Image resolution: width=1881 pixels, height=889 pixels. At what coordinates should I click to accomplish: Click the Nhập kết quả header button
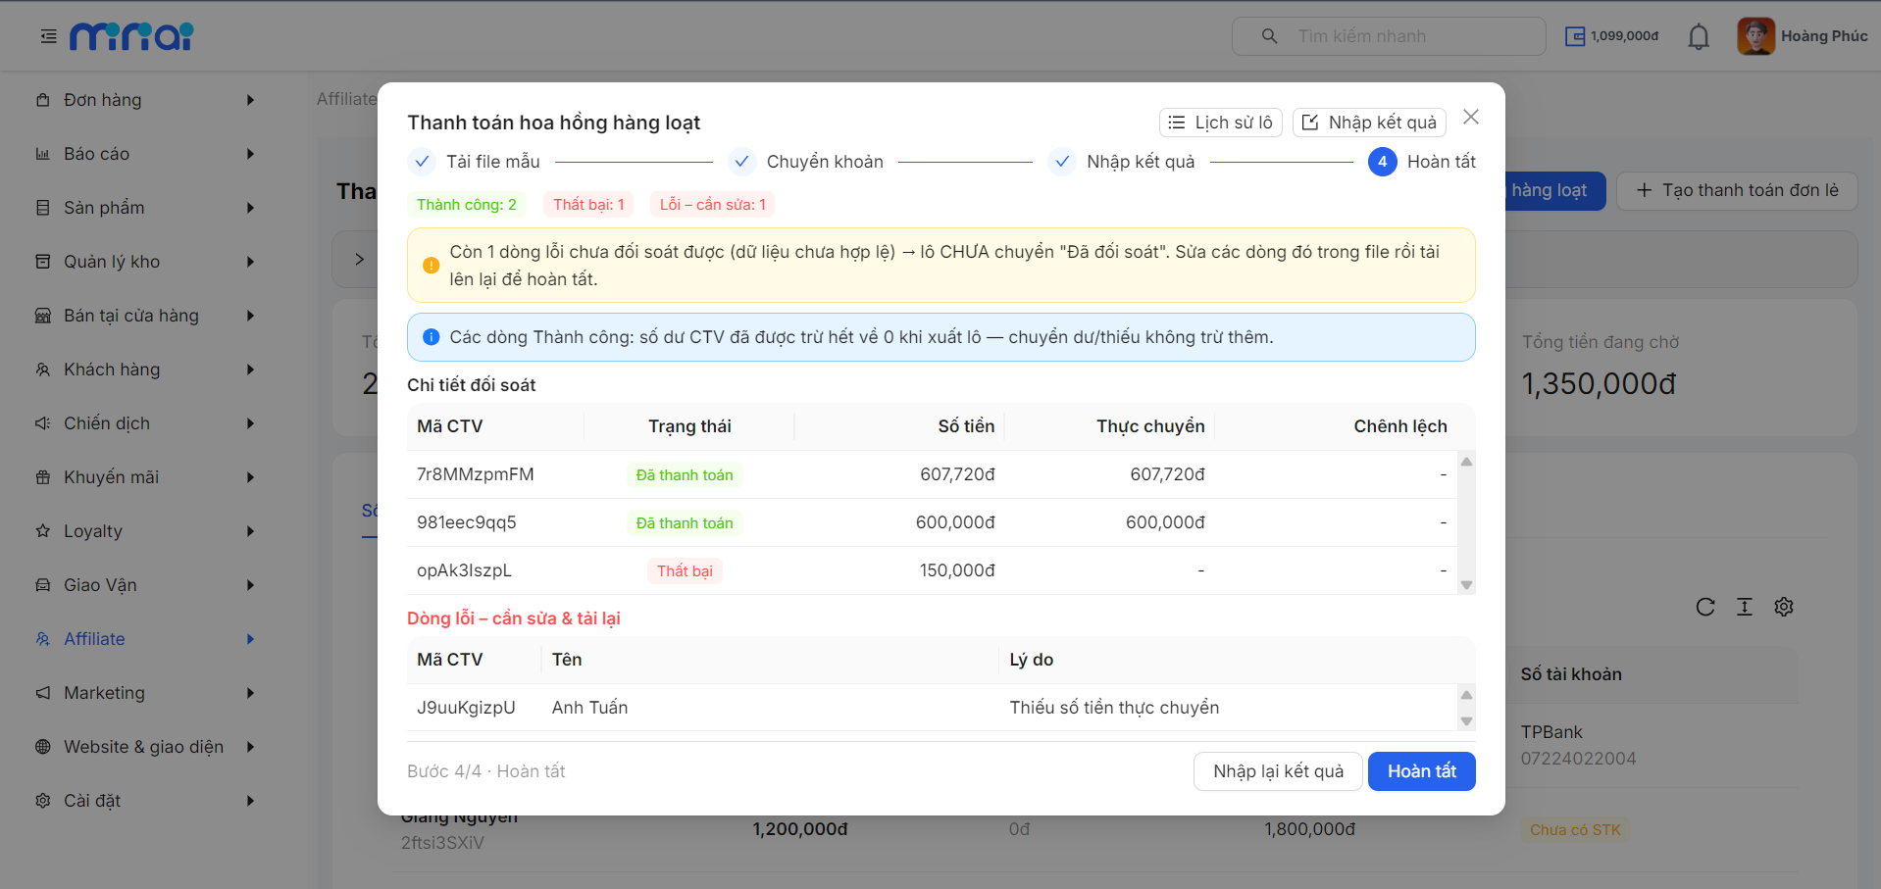point(1369,123)
